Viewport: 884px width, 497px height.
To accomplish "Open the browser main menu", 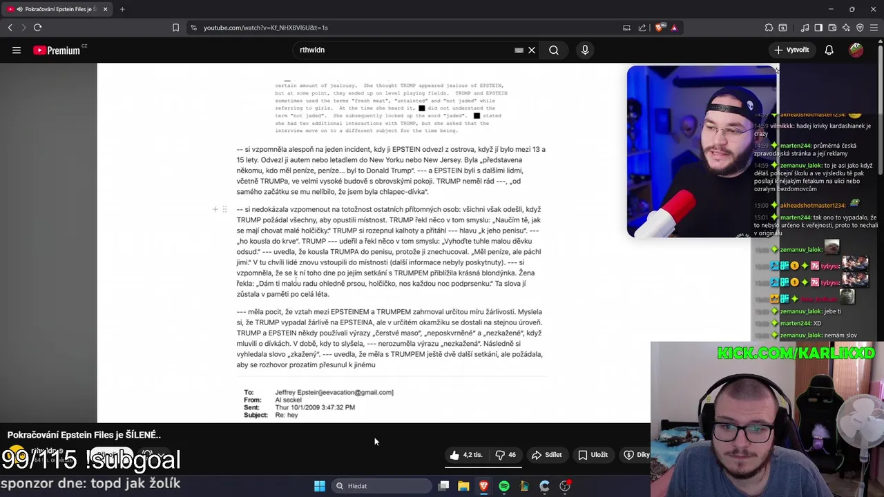I will [x=874, y=28].
